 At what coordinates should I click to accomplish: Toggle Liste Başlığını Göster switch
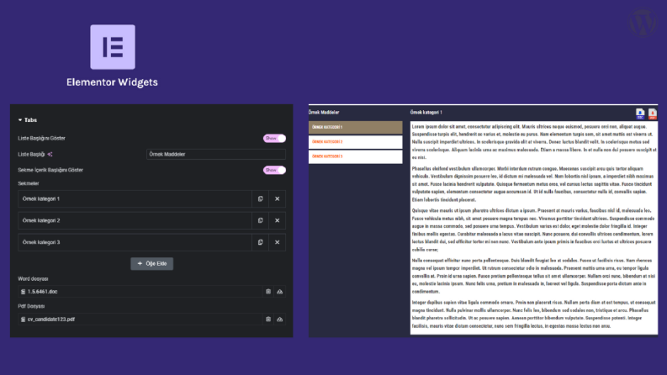pyautogui.click(x=274, y=138)
